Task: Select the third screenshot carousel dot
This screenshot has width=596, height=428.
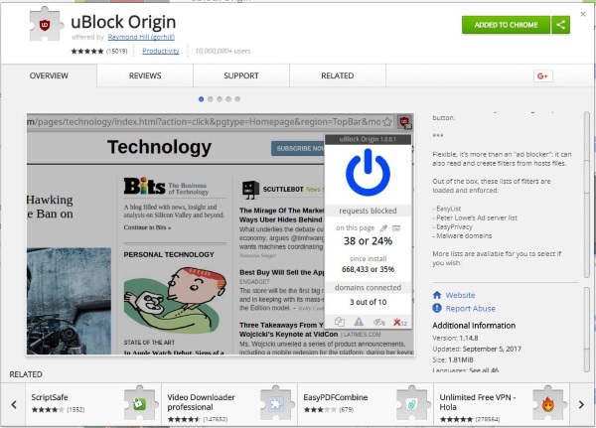Action: [220, 99]
